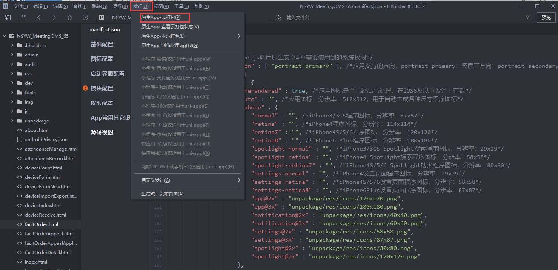The width and height of the screenshot is (558, 270).
Task: Open 启动界面配置 section
Action: (x=108, y=73)
